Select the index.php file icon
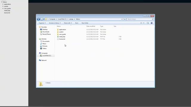191x107 pixels. tap(58, 37)
